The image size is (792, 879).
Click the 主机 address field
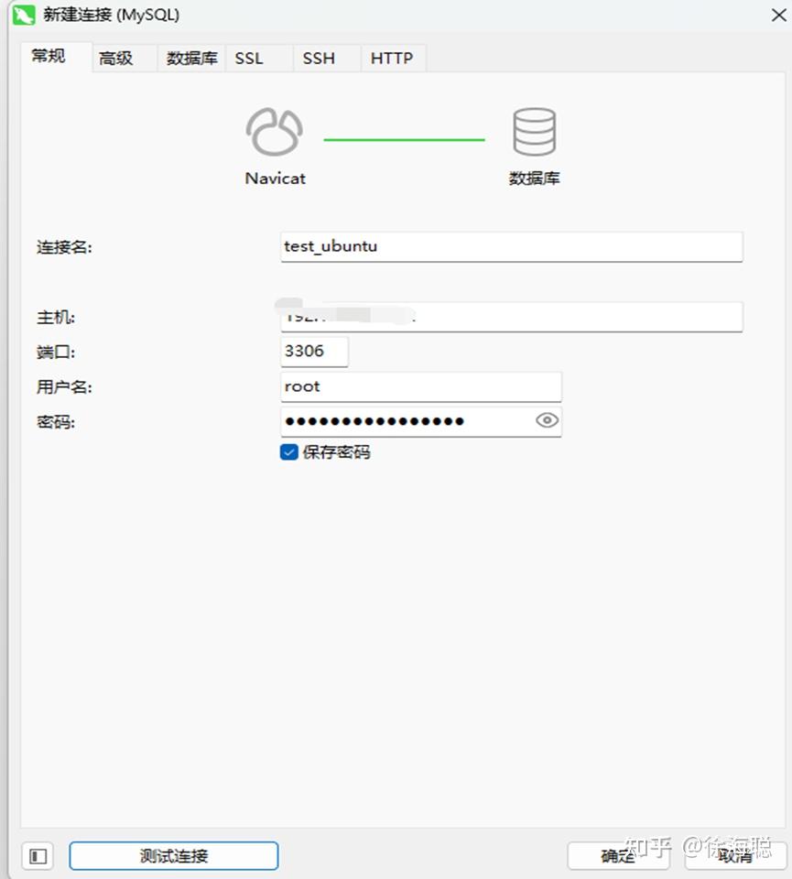pos(511,317)
